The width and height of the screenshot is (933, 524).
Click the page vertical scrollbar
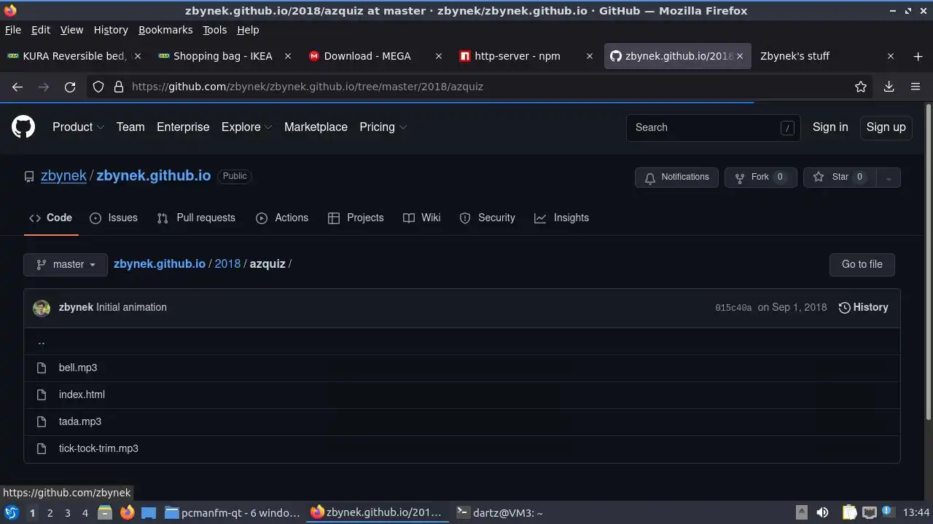[928, 262]
